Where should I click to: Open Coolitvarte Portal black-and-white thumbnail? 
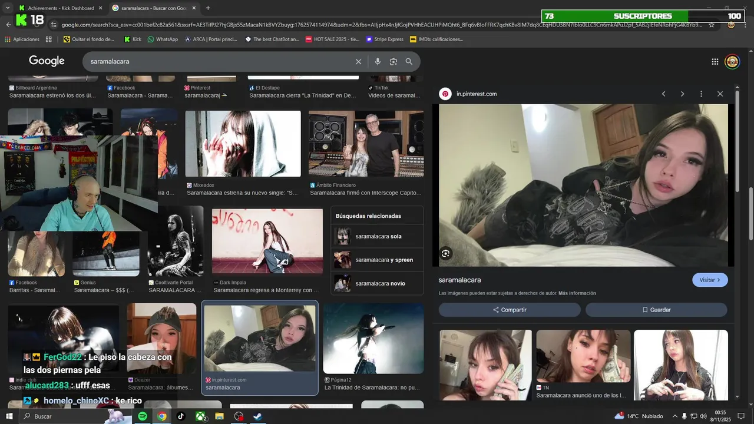(176, 241)
